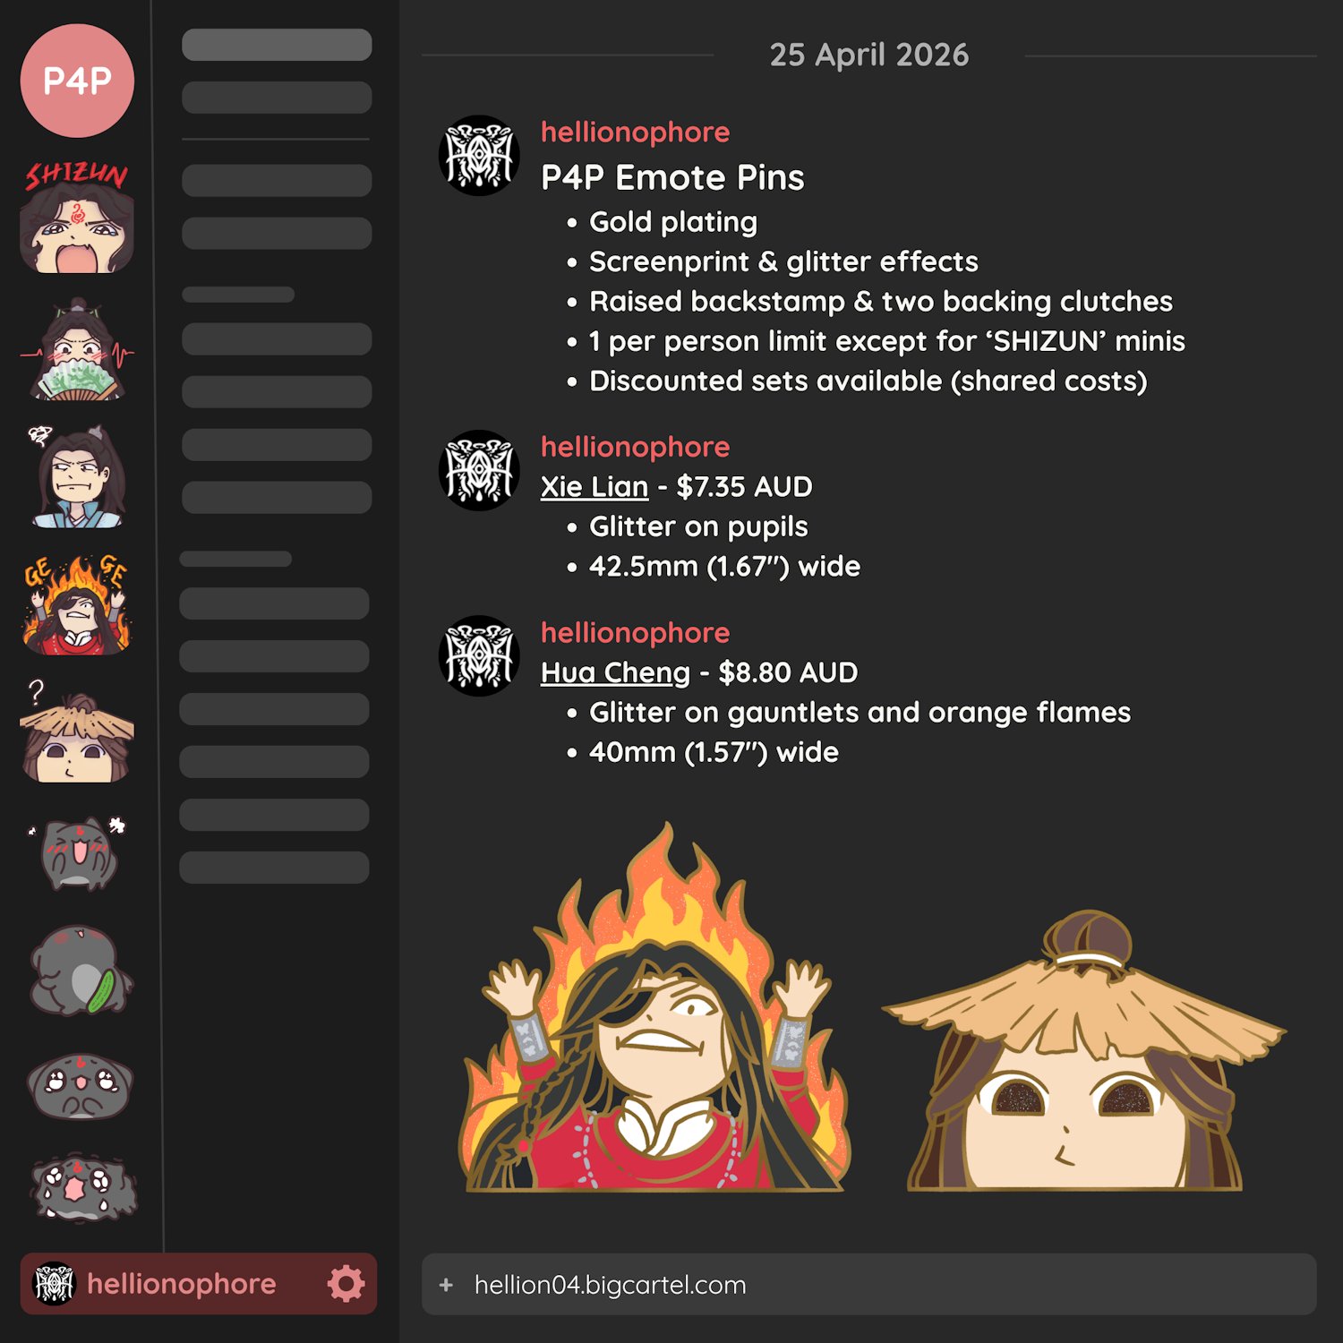Select the gray creature holding cucumber icon
The height and width of the screenshot is (1343, 1343).
coord(81,970)
